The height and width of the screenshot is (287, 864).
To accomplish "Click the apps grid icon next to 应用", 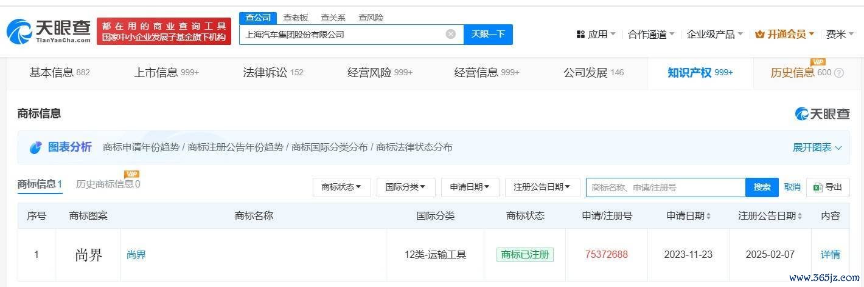I will [580, 35].
